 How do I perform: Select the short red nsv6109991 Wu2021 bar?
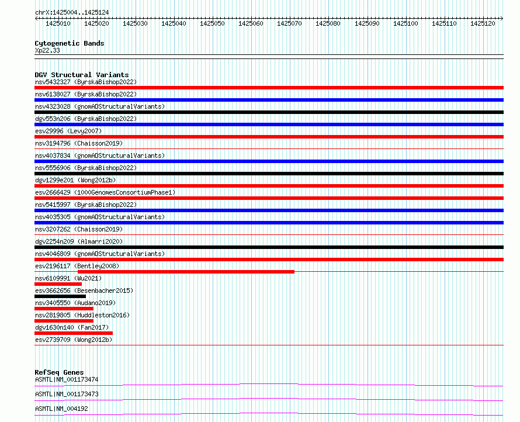pos(58,284)
